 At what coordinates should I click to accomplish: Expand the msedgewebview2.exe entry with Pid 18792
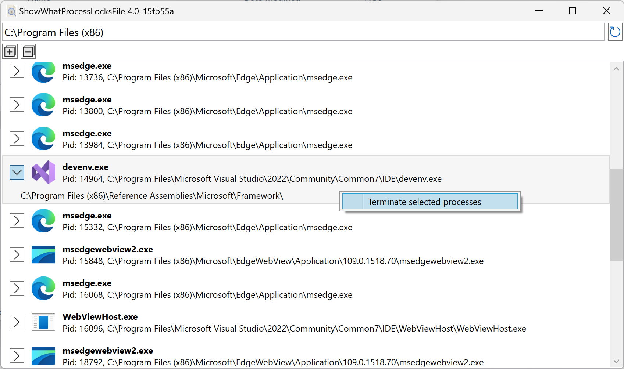coord(17,356)
